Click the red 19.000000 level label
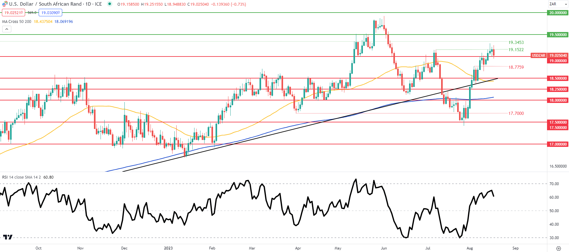This screenshot has width=569, height=252. 558,61
